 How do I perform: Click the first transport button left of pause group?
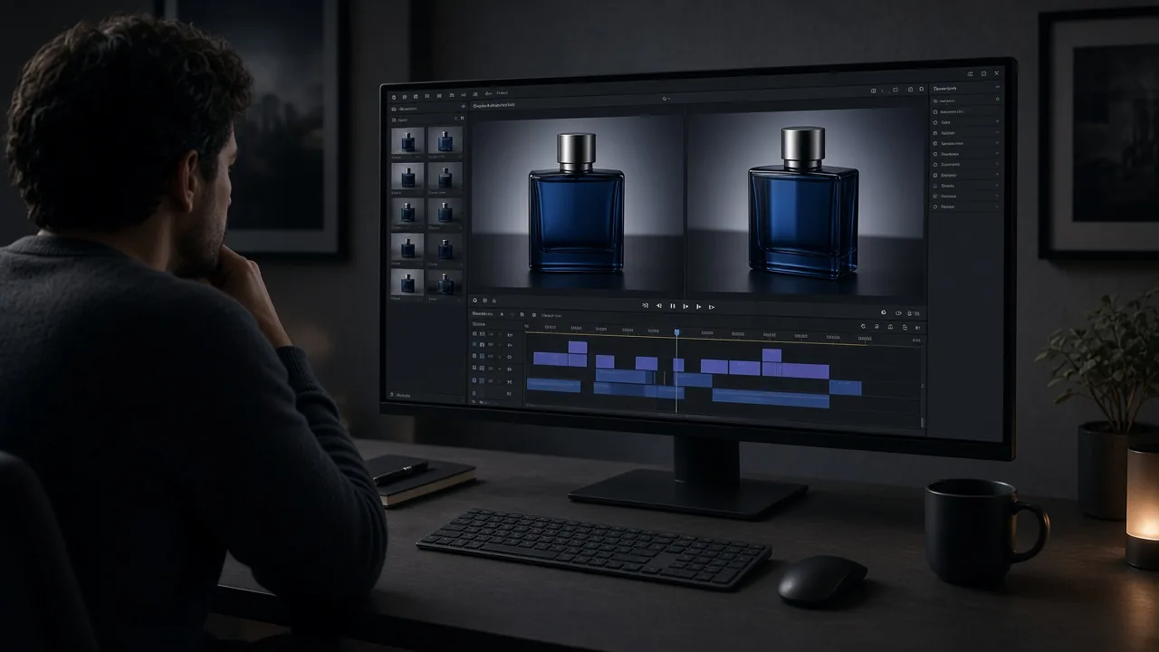coord(646,306)
